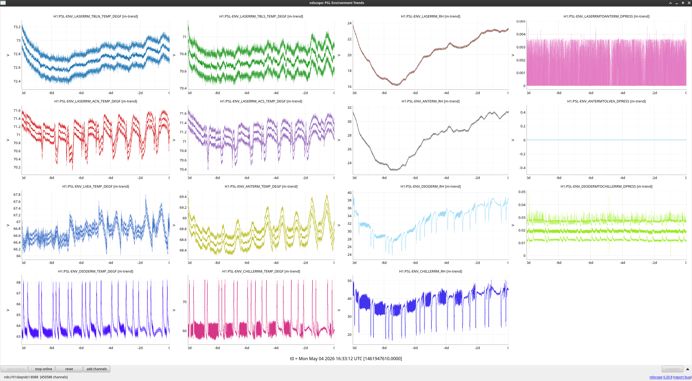
Task: Select the LASERRM_TBLS_TEMP_DEGF plot title
Action: point(261,16)
